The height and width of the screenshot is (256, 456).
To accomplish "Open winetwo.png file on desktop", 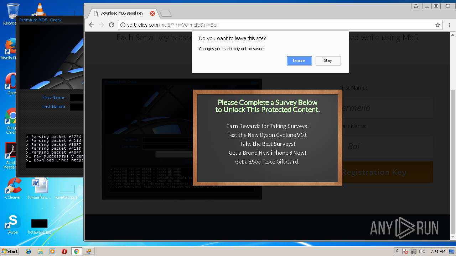I will point(66,192).
